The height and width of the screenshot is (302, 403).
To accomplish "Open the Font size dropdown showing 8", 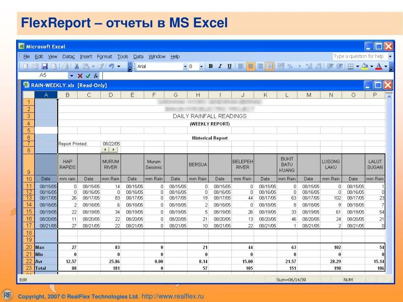I will [201, 66].
